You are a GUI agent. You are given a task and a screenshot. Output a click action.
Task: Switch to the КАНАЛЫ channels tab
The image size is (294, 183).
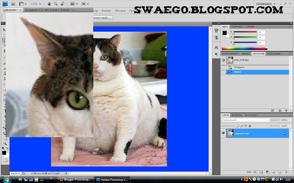237,115
